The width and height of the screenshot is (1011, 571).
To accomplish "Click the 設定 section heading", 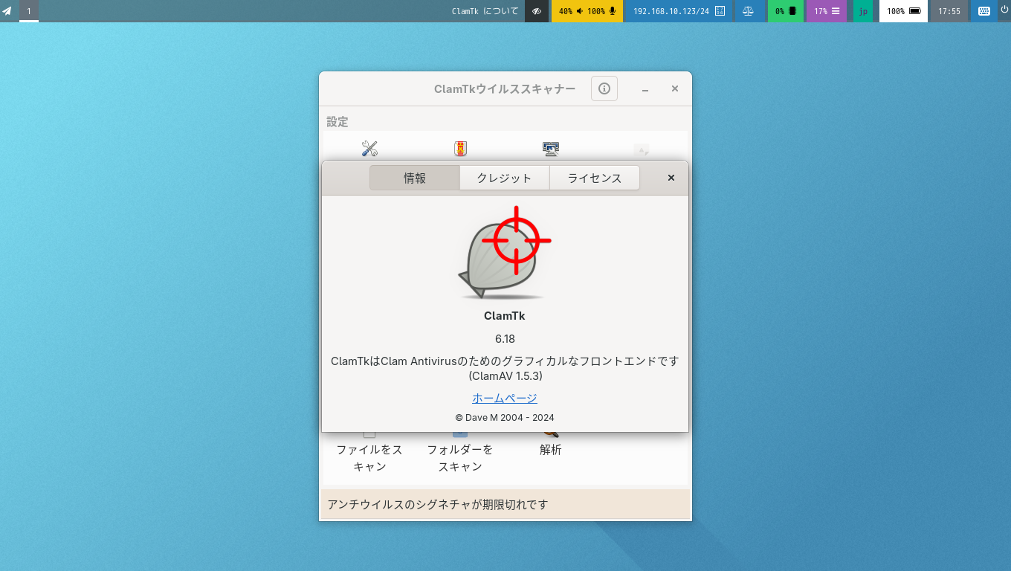I will click(x=337, y=122).
